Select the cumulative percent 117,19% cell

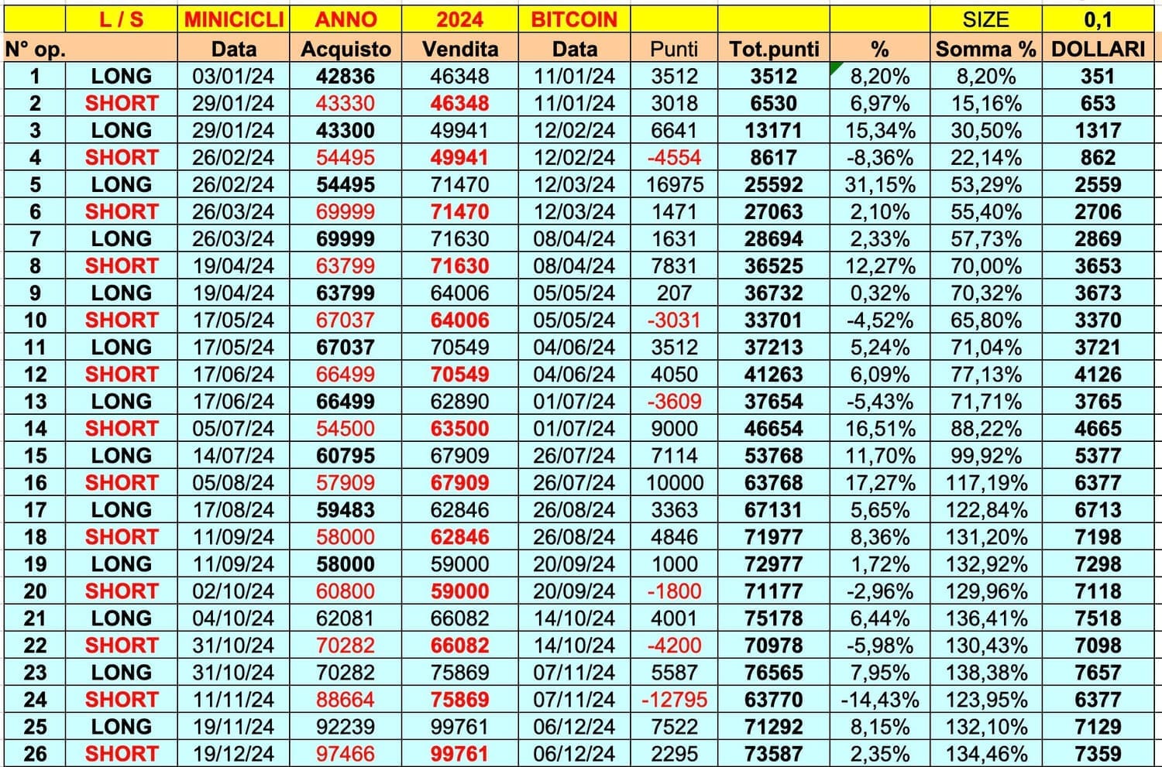[x=985, y=482]
